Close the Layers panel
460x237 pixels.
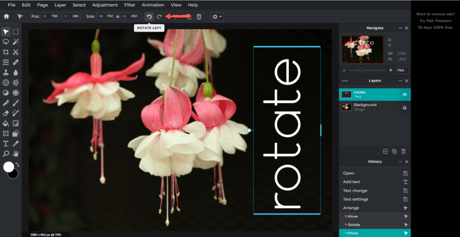407,80
